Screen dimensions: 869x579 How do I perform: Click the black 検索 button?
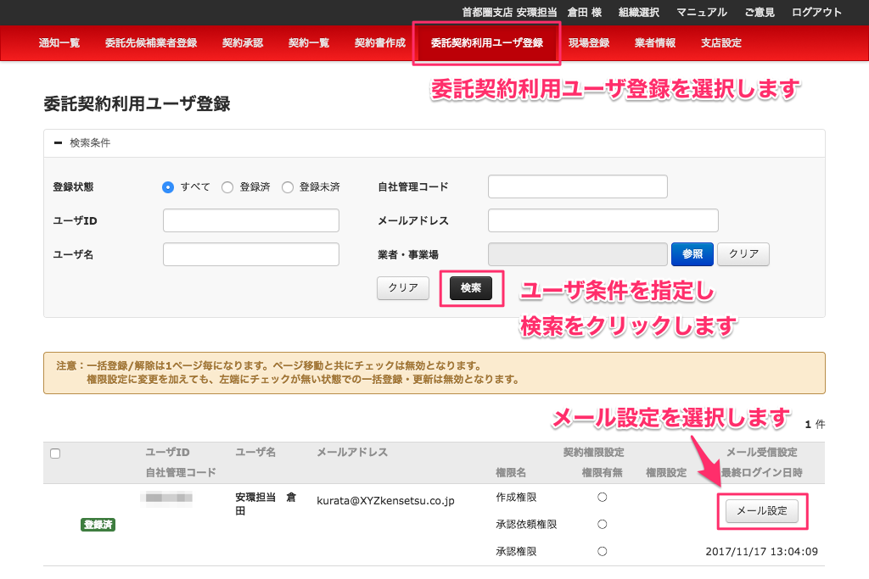click(x=471, y=288)
